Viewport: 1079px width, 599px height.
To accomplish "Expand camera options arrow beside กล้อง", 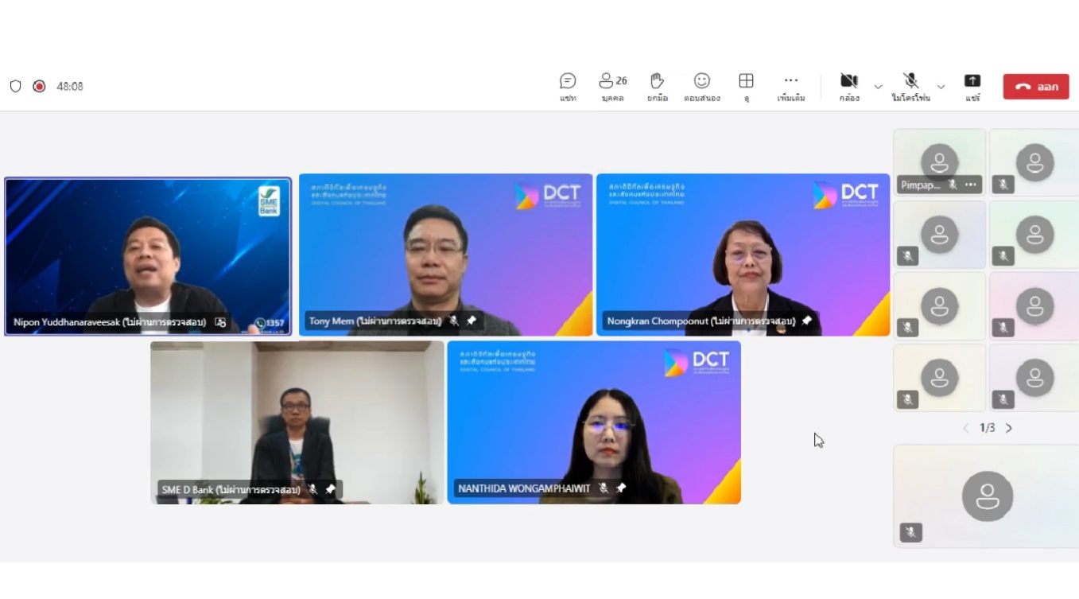I will 878,87.
